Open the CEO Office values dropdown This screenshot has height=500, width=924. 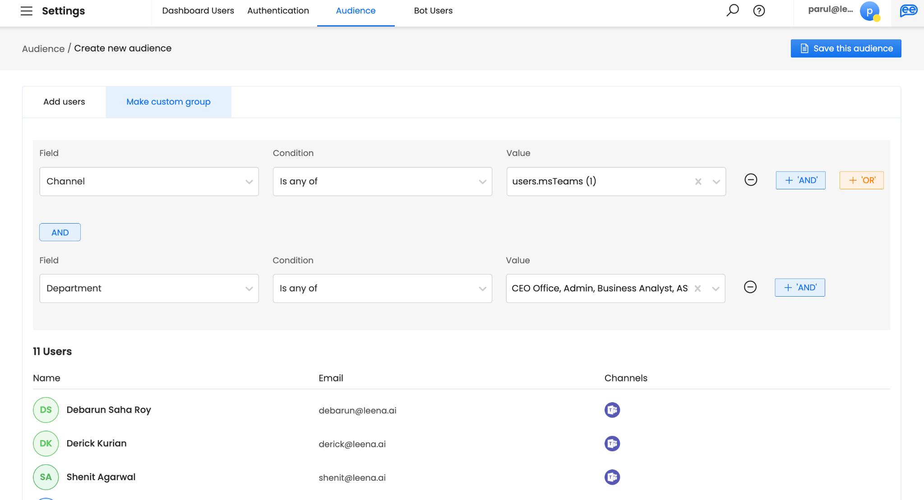716,289
